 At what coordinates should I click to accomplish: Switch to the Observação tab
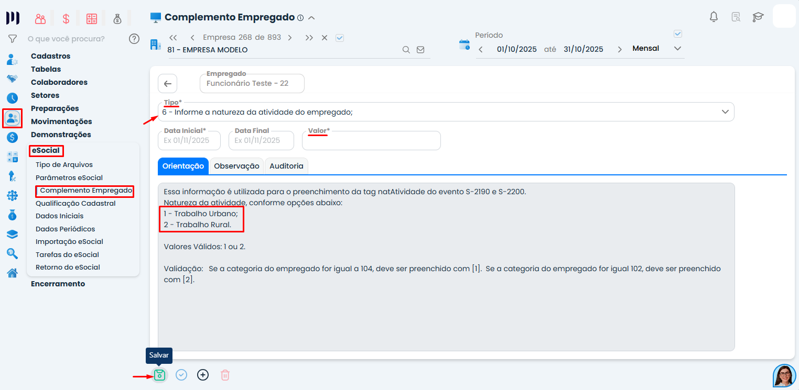237,166
